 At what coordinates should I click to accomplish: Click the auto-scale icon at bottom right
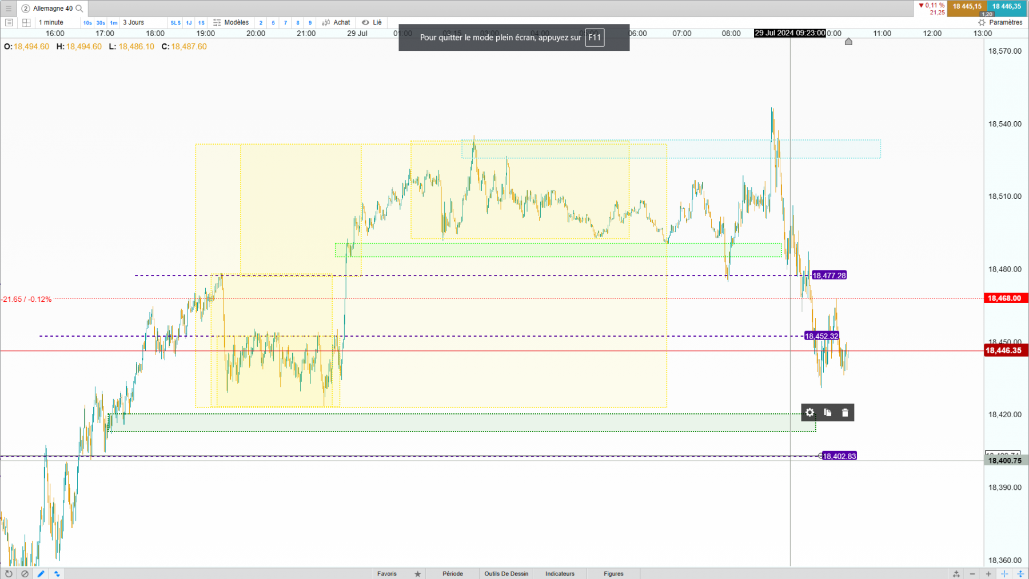tap(956, 574)
